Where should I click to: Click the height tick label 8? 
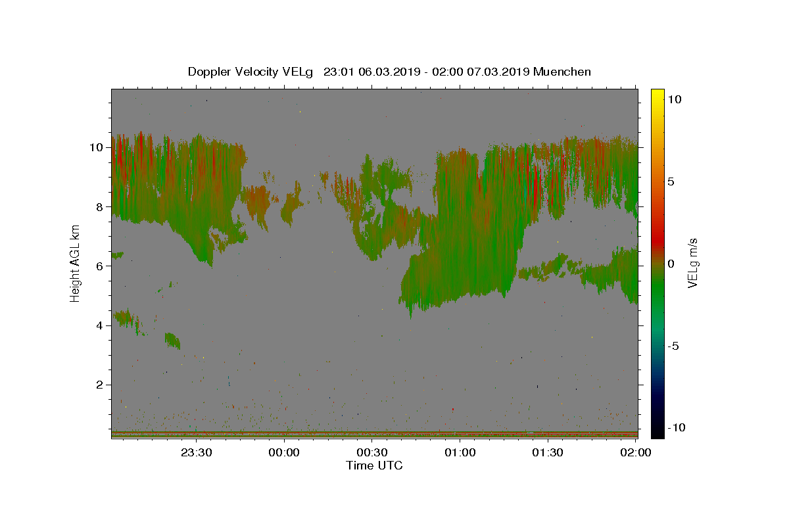tap(101, 206)
